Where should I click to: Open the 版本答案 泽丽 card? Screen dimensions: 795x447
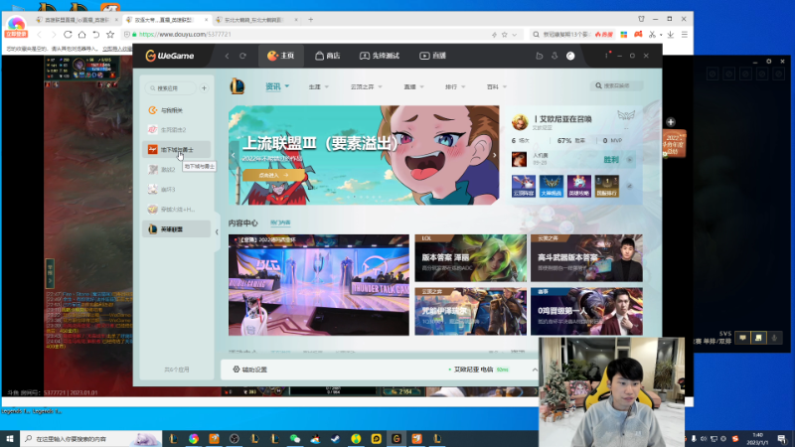click(470, 258)
